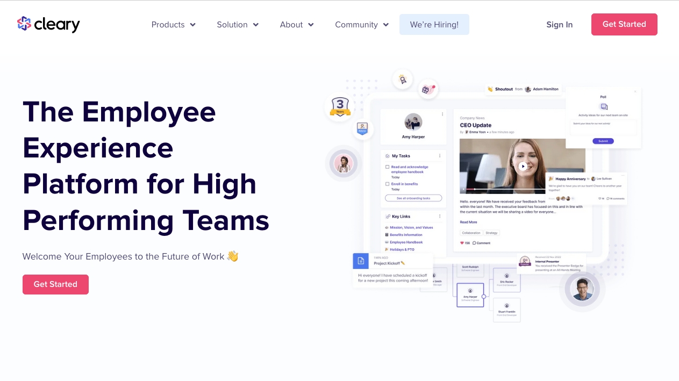Click Sign In link
679x381 pixels.
559,25
